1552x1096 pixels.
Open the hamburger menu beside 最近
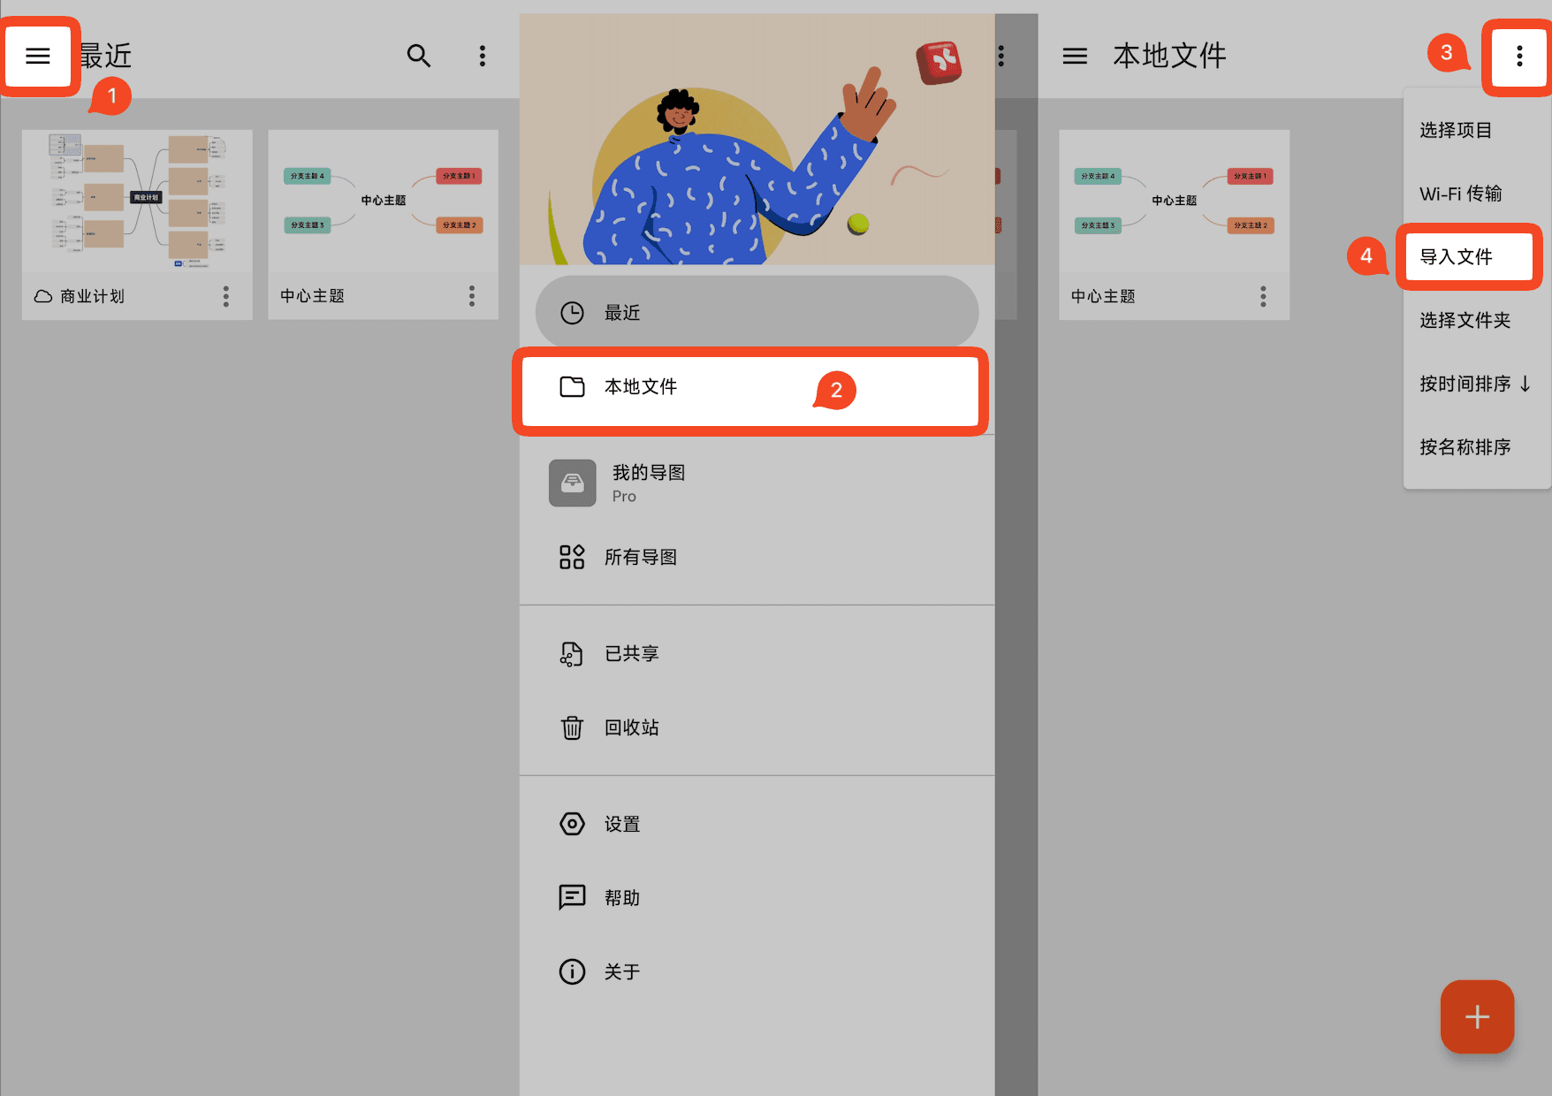(x=38, y=57)
